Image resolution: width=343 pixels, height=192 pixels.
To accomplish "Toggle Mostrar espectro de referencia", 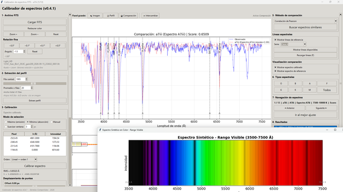I will (290, 71).
